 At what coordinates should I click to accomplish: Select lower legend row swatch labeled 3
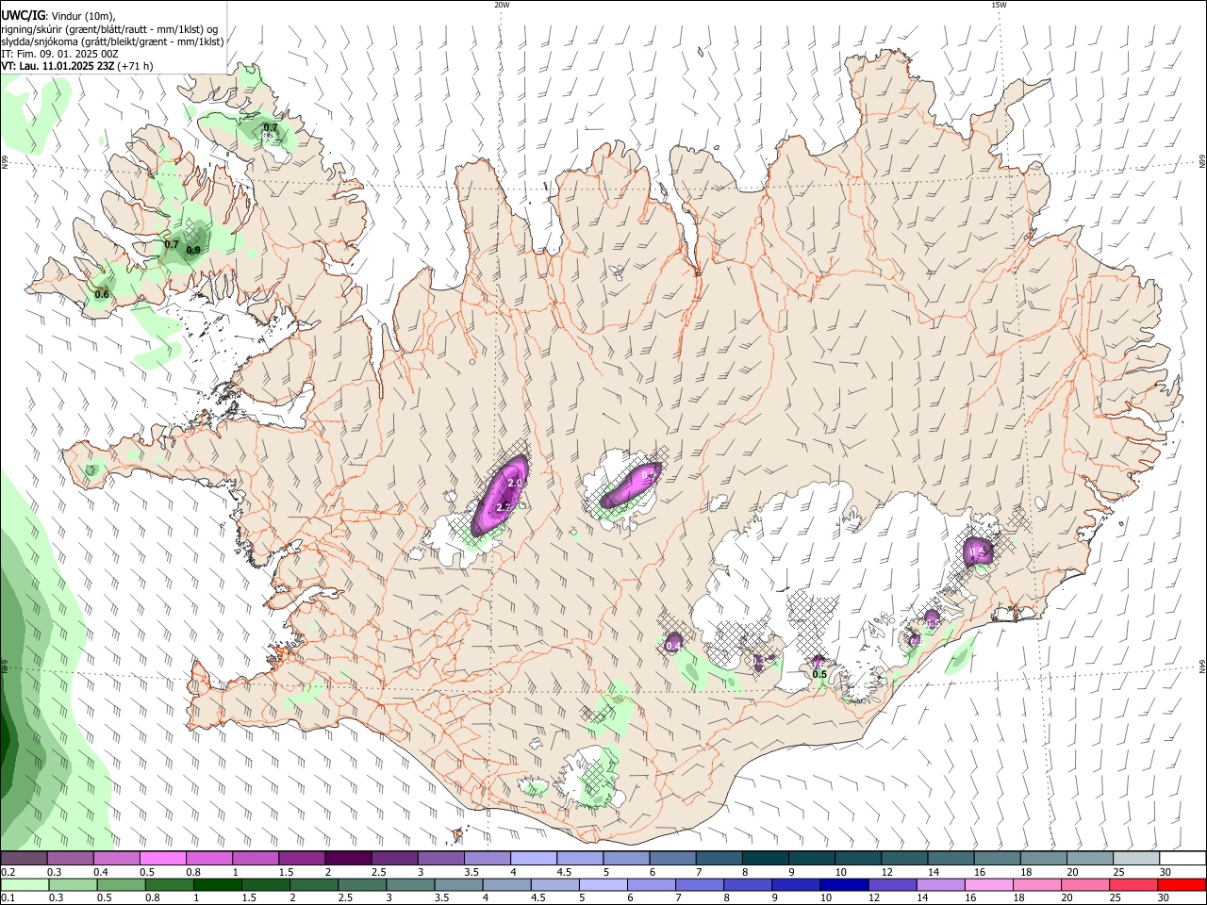409,885
